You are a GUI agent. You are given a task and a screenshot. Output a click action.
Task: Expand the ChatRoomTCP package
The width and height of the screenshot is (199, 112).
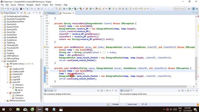tap(7, 69)
